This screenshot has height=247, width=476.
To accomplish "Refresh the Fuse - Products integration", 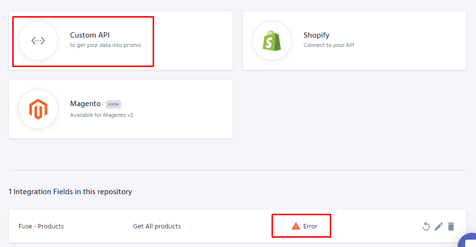I will click(x=426, y=226).
